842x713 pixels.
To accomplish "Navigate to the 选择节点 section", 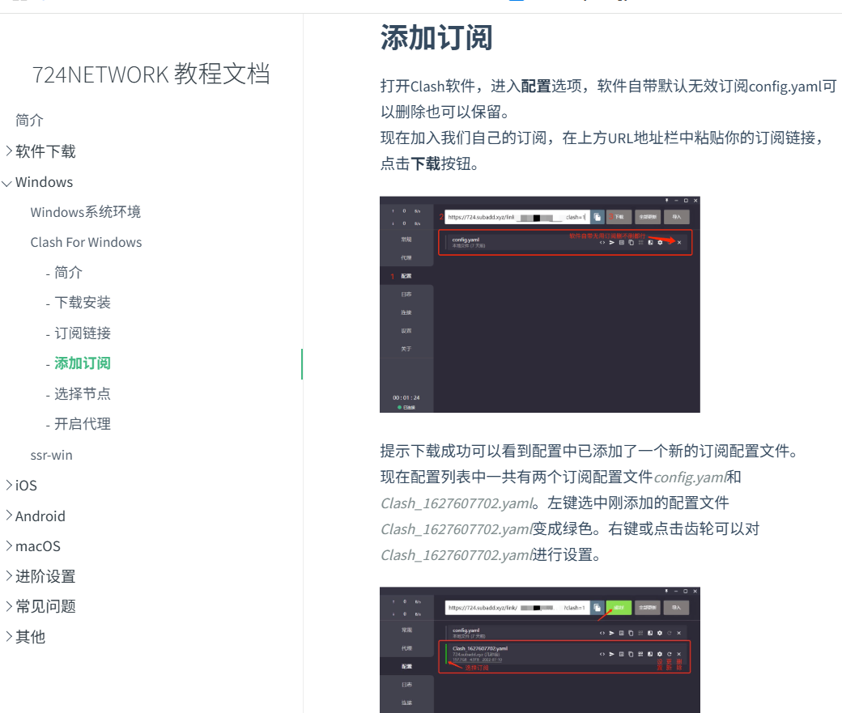I will point(83,394).
